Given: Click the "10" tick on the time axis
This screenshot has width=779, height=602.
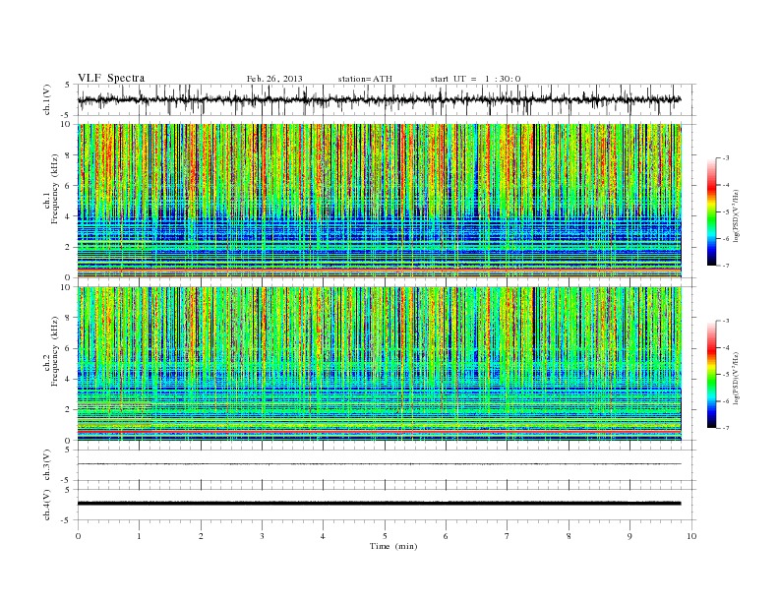Looking at the screenshot, I should pyautogui.click(x=691, y=536).
